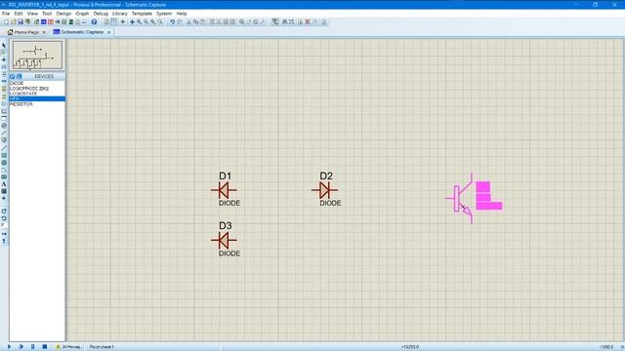Click the Rotate Anti-Clockwise icon
Viewport: 625px width, 351px height.
coord(4,218)
